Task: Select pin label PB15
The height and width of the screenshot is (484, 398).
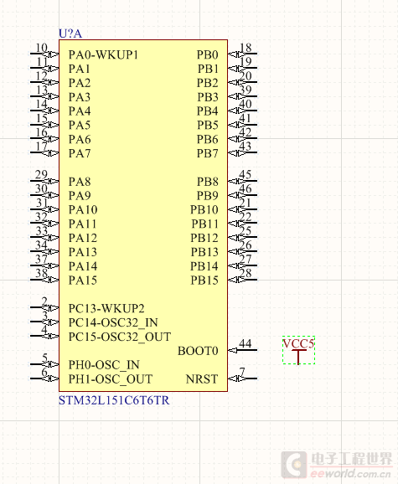Action: (204, 280)
